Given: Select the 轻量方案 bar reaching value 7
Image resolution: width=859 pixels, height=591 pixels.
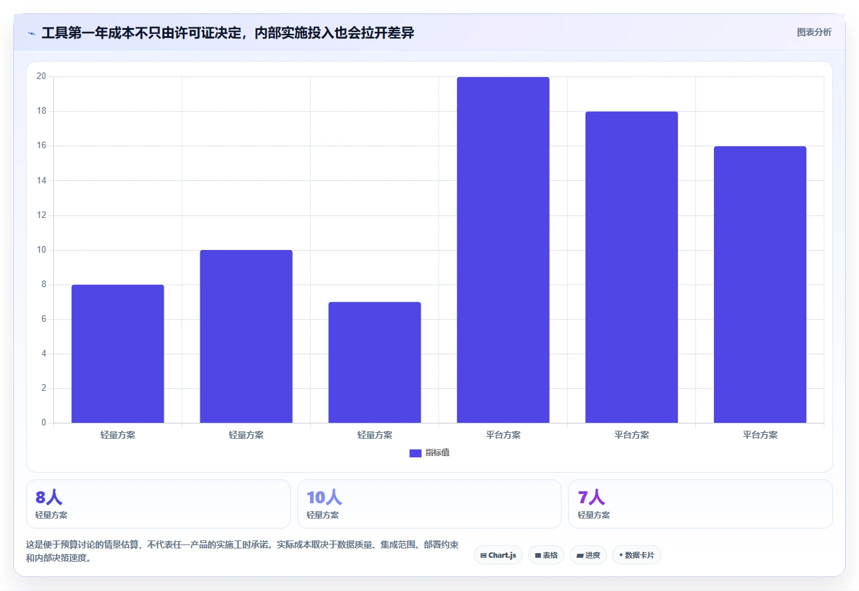Looking at the screenshot, I should pos(375,362).
